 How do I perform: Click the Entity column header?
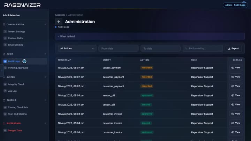[107, 60]
